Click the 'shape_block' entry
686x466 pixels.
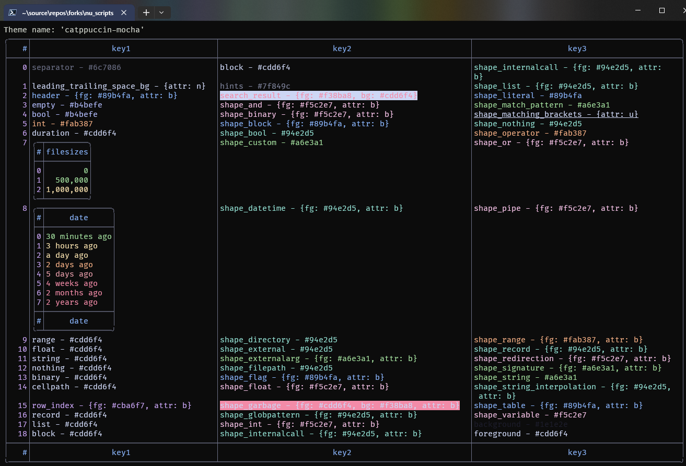305,124
